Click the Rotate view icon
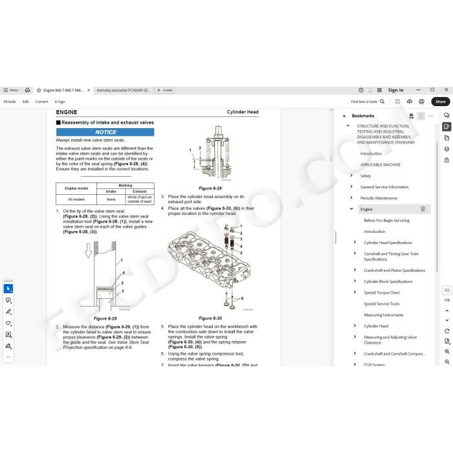The image size is (453, 453). click(x=447, y=331)
